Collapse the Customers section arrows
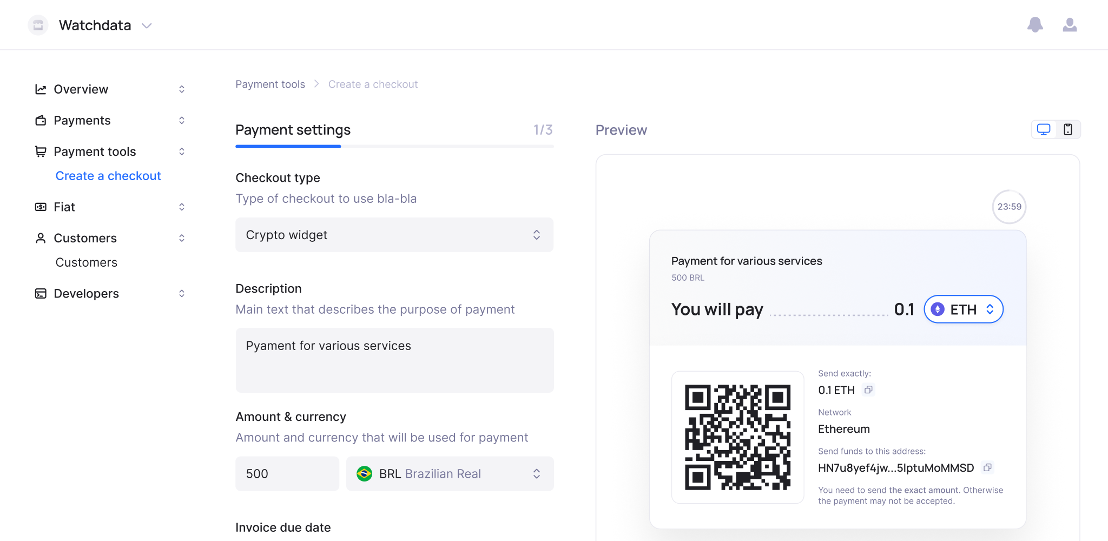Viewport: 1108px width, 541px height. coord(182,238)
